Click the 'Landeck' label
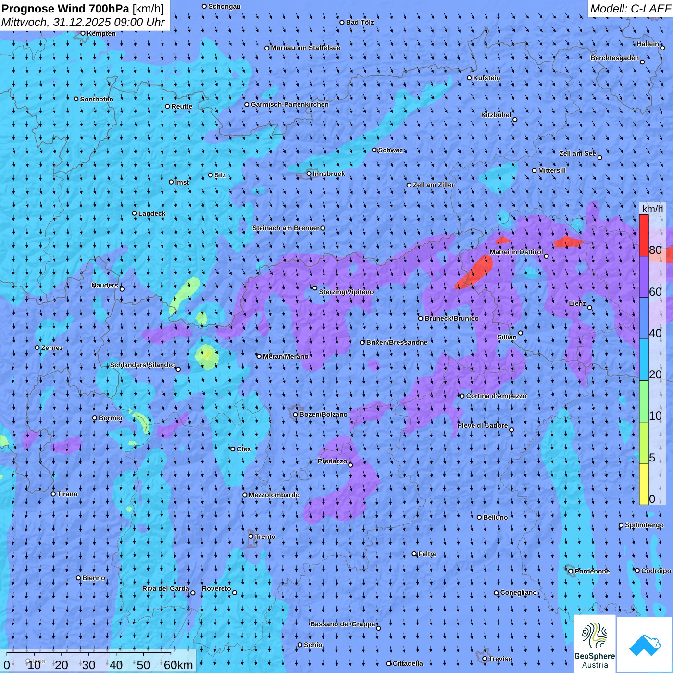673x673 pixels. click(152, 213)
